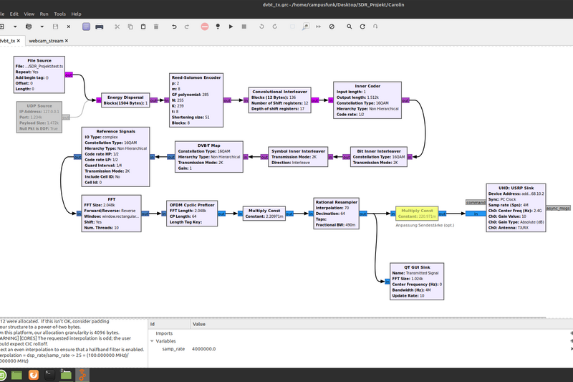Generate the flow graph
Image resolution: width=573 pixels, height=382 pixels.
coord(218,27)
